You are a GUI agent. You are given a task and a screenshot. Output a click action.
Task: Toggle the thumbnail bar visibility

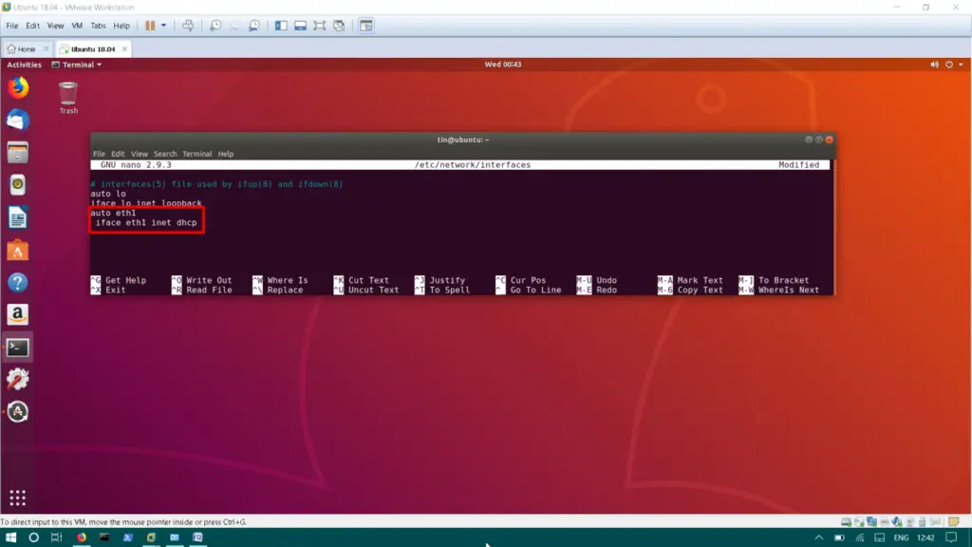click(x=298, y=26)
